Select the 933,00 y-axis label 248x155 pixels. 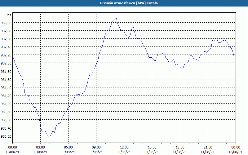[6, 23]
